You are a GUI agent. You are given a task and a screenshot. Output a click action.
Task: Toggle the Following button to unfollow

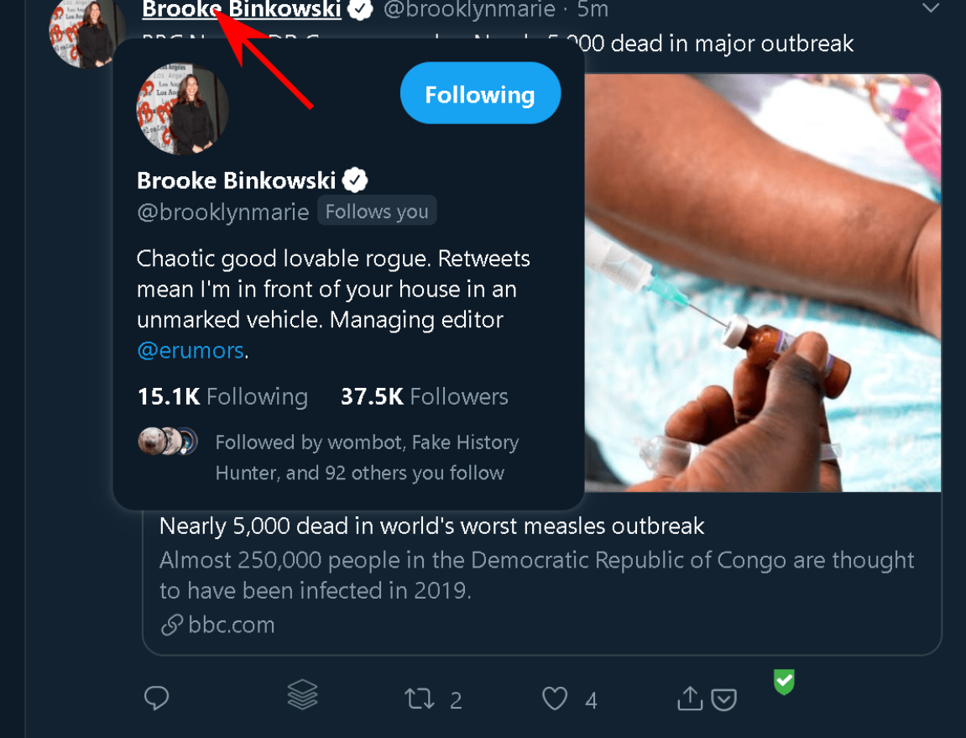tap(479, 95)
